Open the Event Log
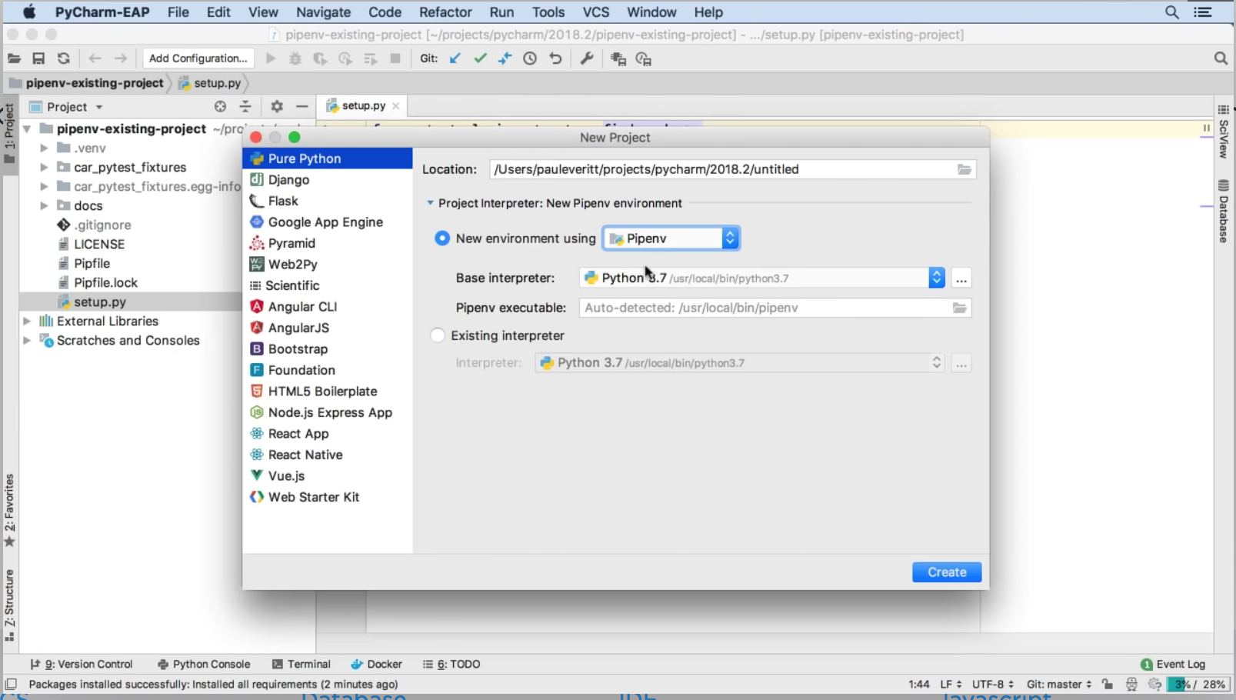 coord(1173,664)
